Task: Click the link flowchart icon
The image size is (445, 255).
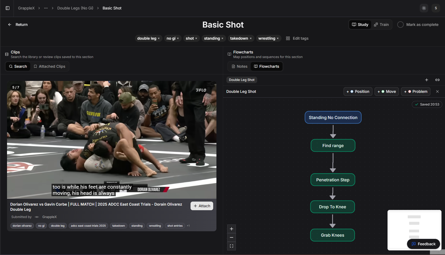Action: tap(437, 80)
